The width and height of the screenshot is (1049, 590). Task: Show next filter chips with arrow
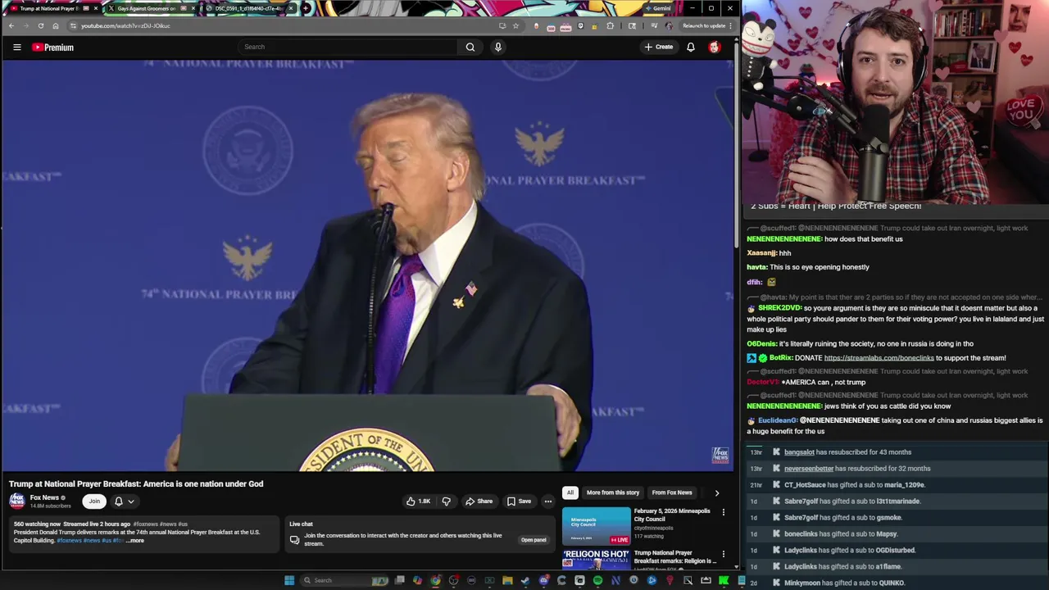pos(717,492)
